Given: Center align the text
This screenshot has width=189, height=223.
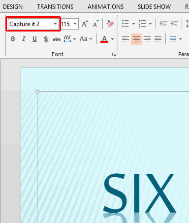Looking at the screenshot, I should pyautogui.click(x=136, y=39).
